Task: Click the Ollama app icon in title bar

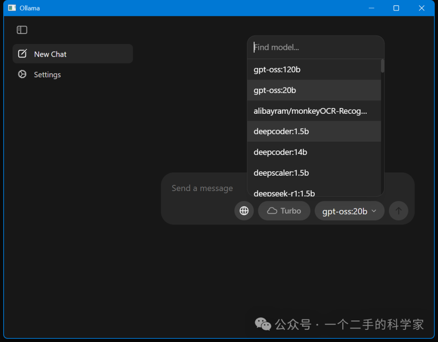Action: (x=12, y=8)
